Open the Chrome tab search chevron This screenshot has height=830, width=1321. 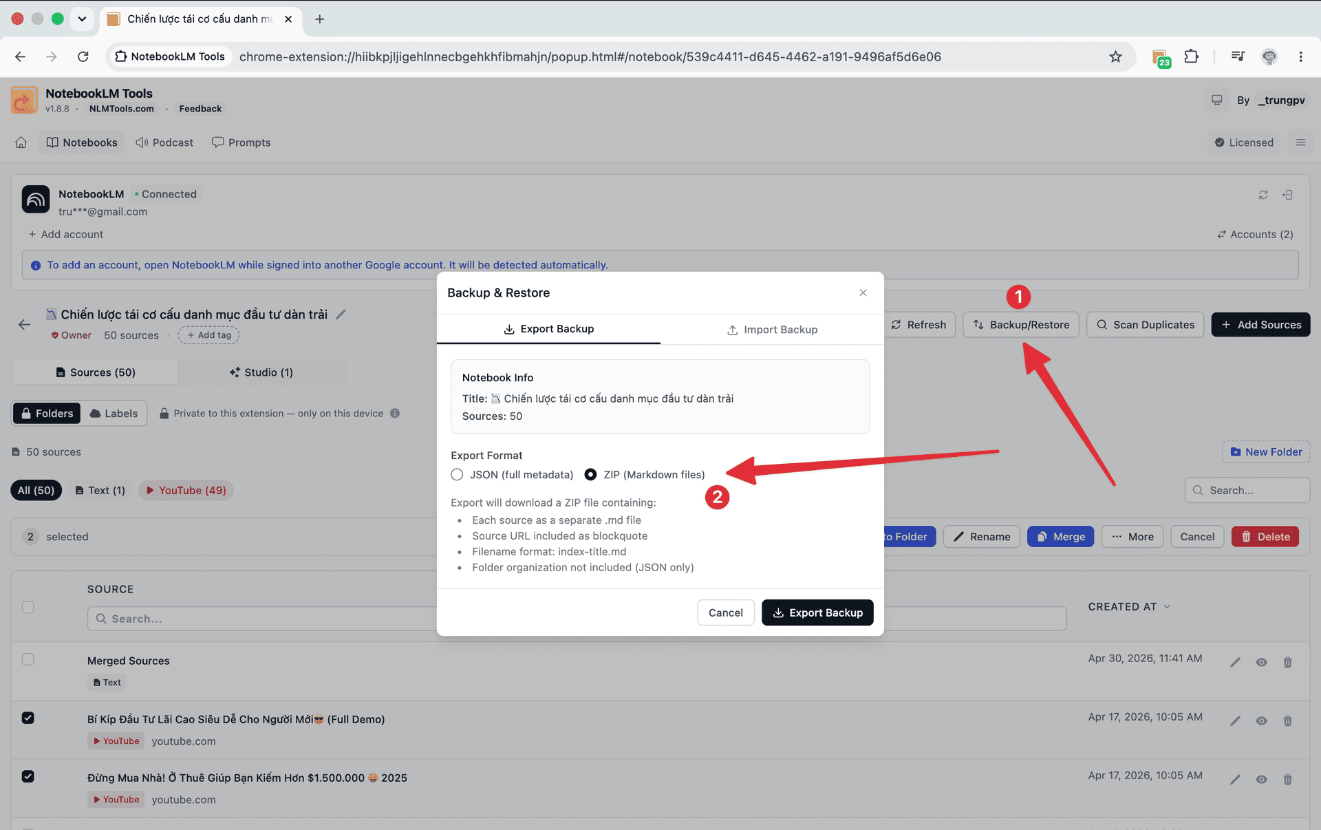tap(82, 19)
